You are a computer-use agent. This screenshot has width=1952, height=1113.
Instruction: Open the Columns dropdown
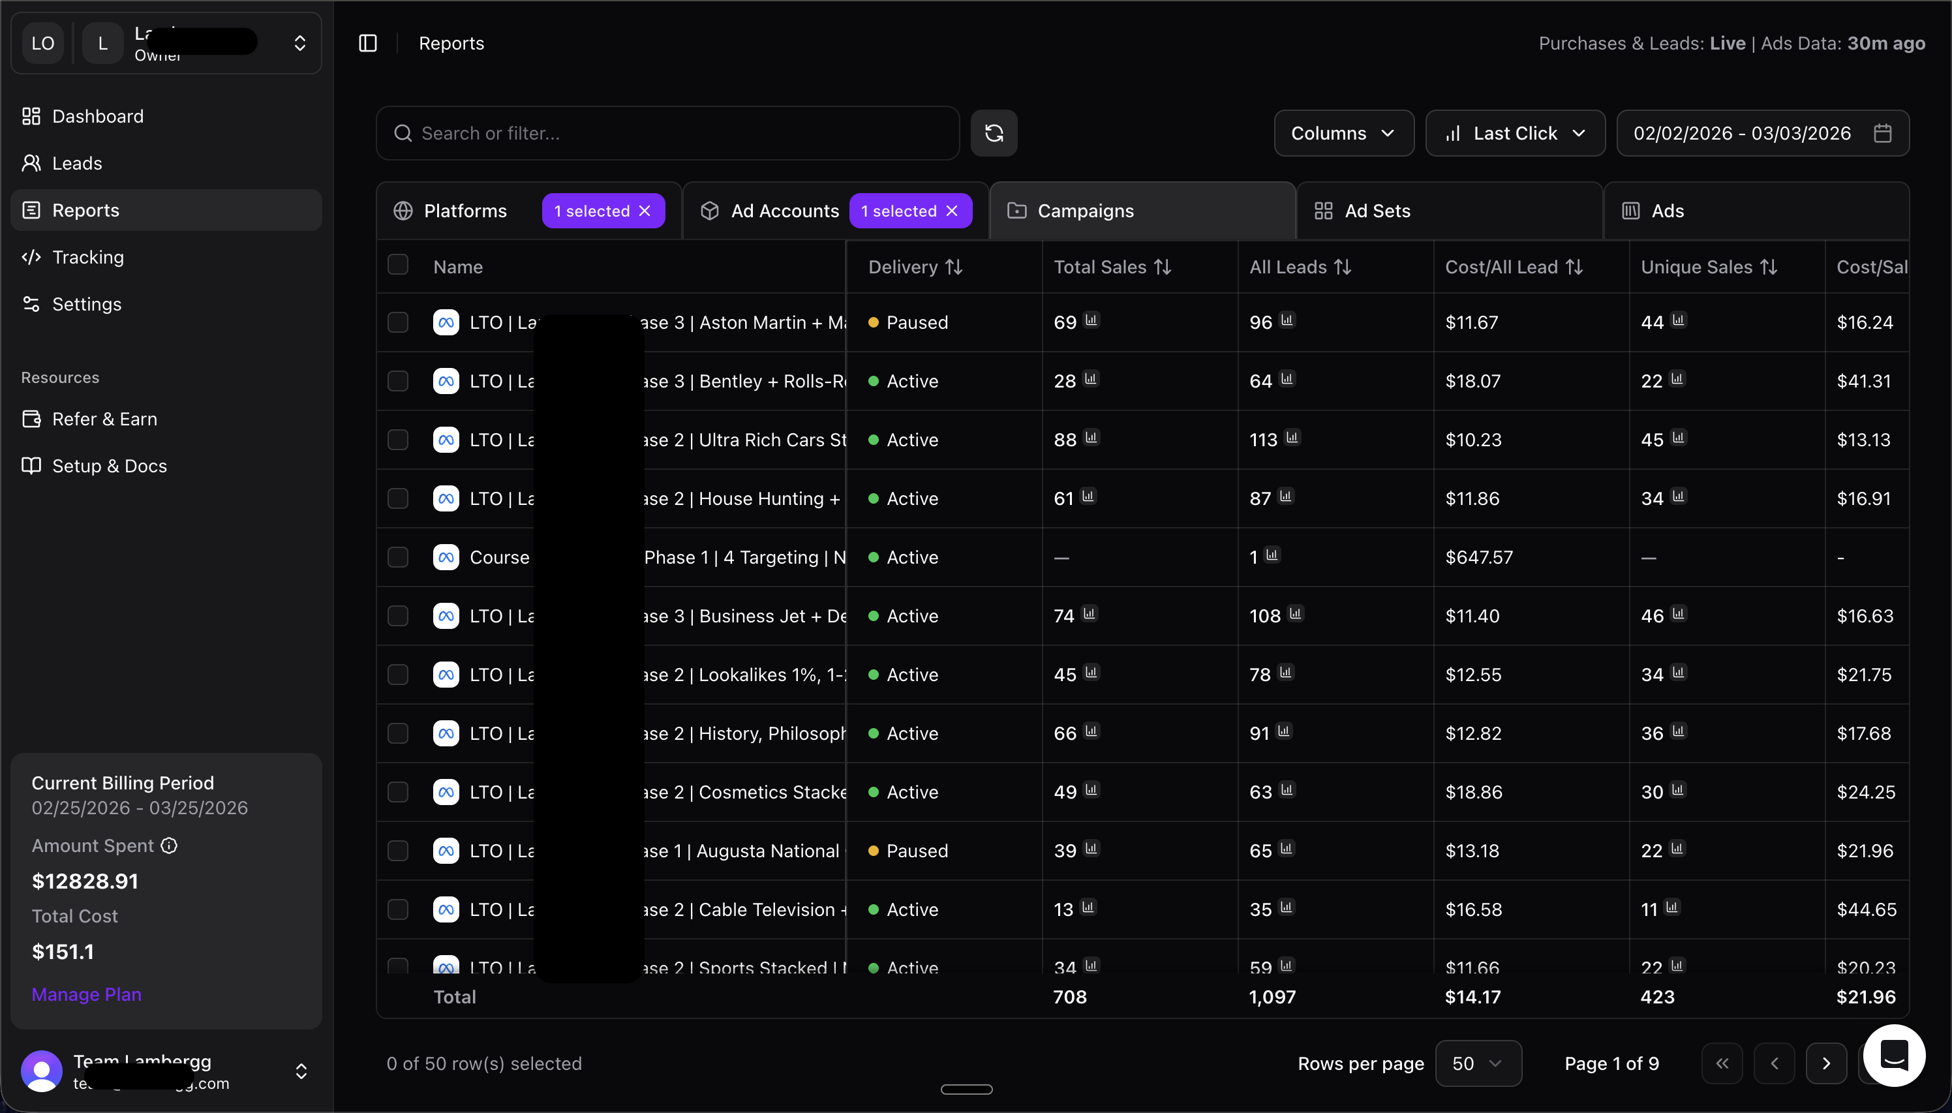click(x=1343, y=133)
